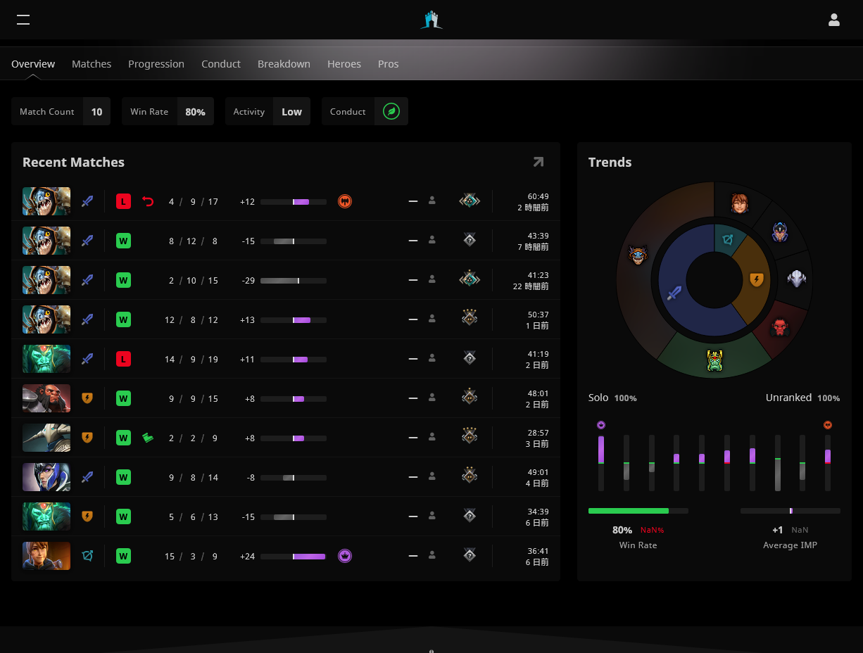This screenshot has height=653, width=863.
Task: Click the W win badge in 49:01 match
Action: pyautogui.click(x=123, y=478)
